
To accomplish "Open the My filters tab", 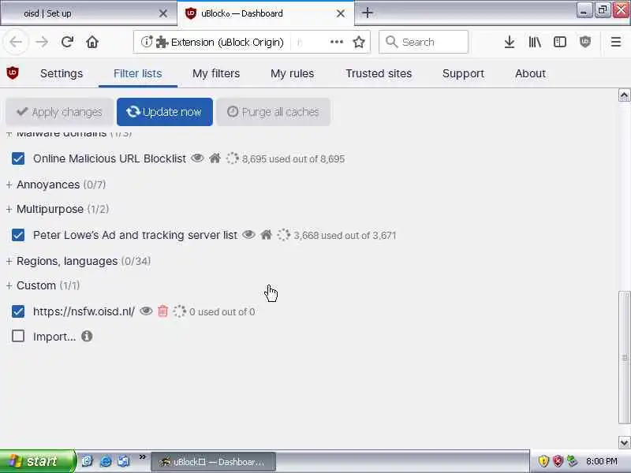I will pos(216,73).
